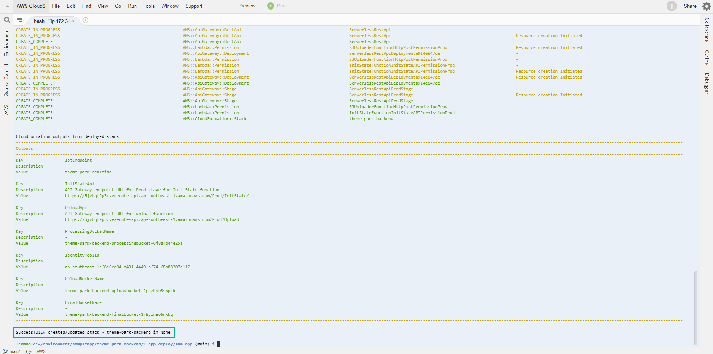This screenshot has width=713, height=354.
Task: Click the identity pool ID value
Action: 127,267
